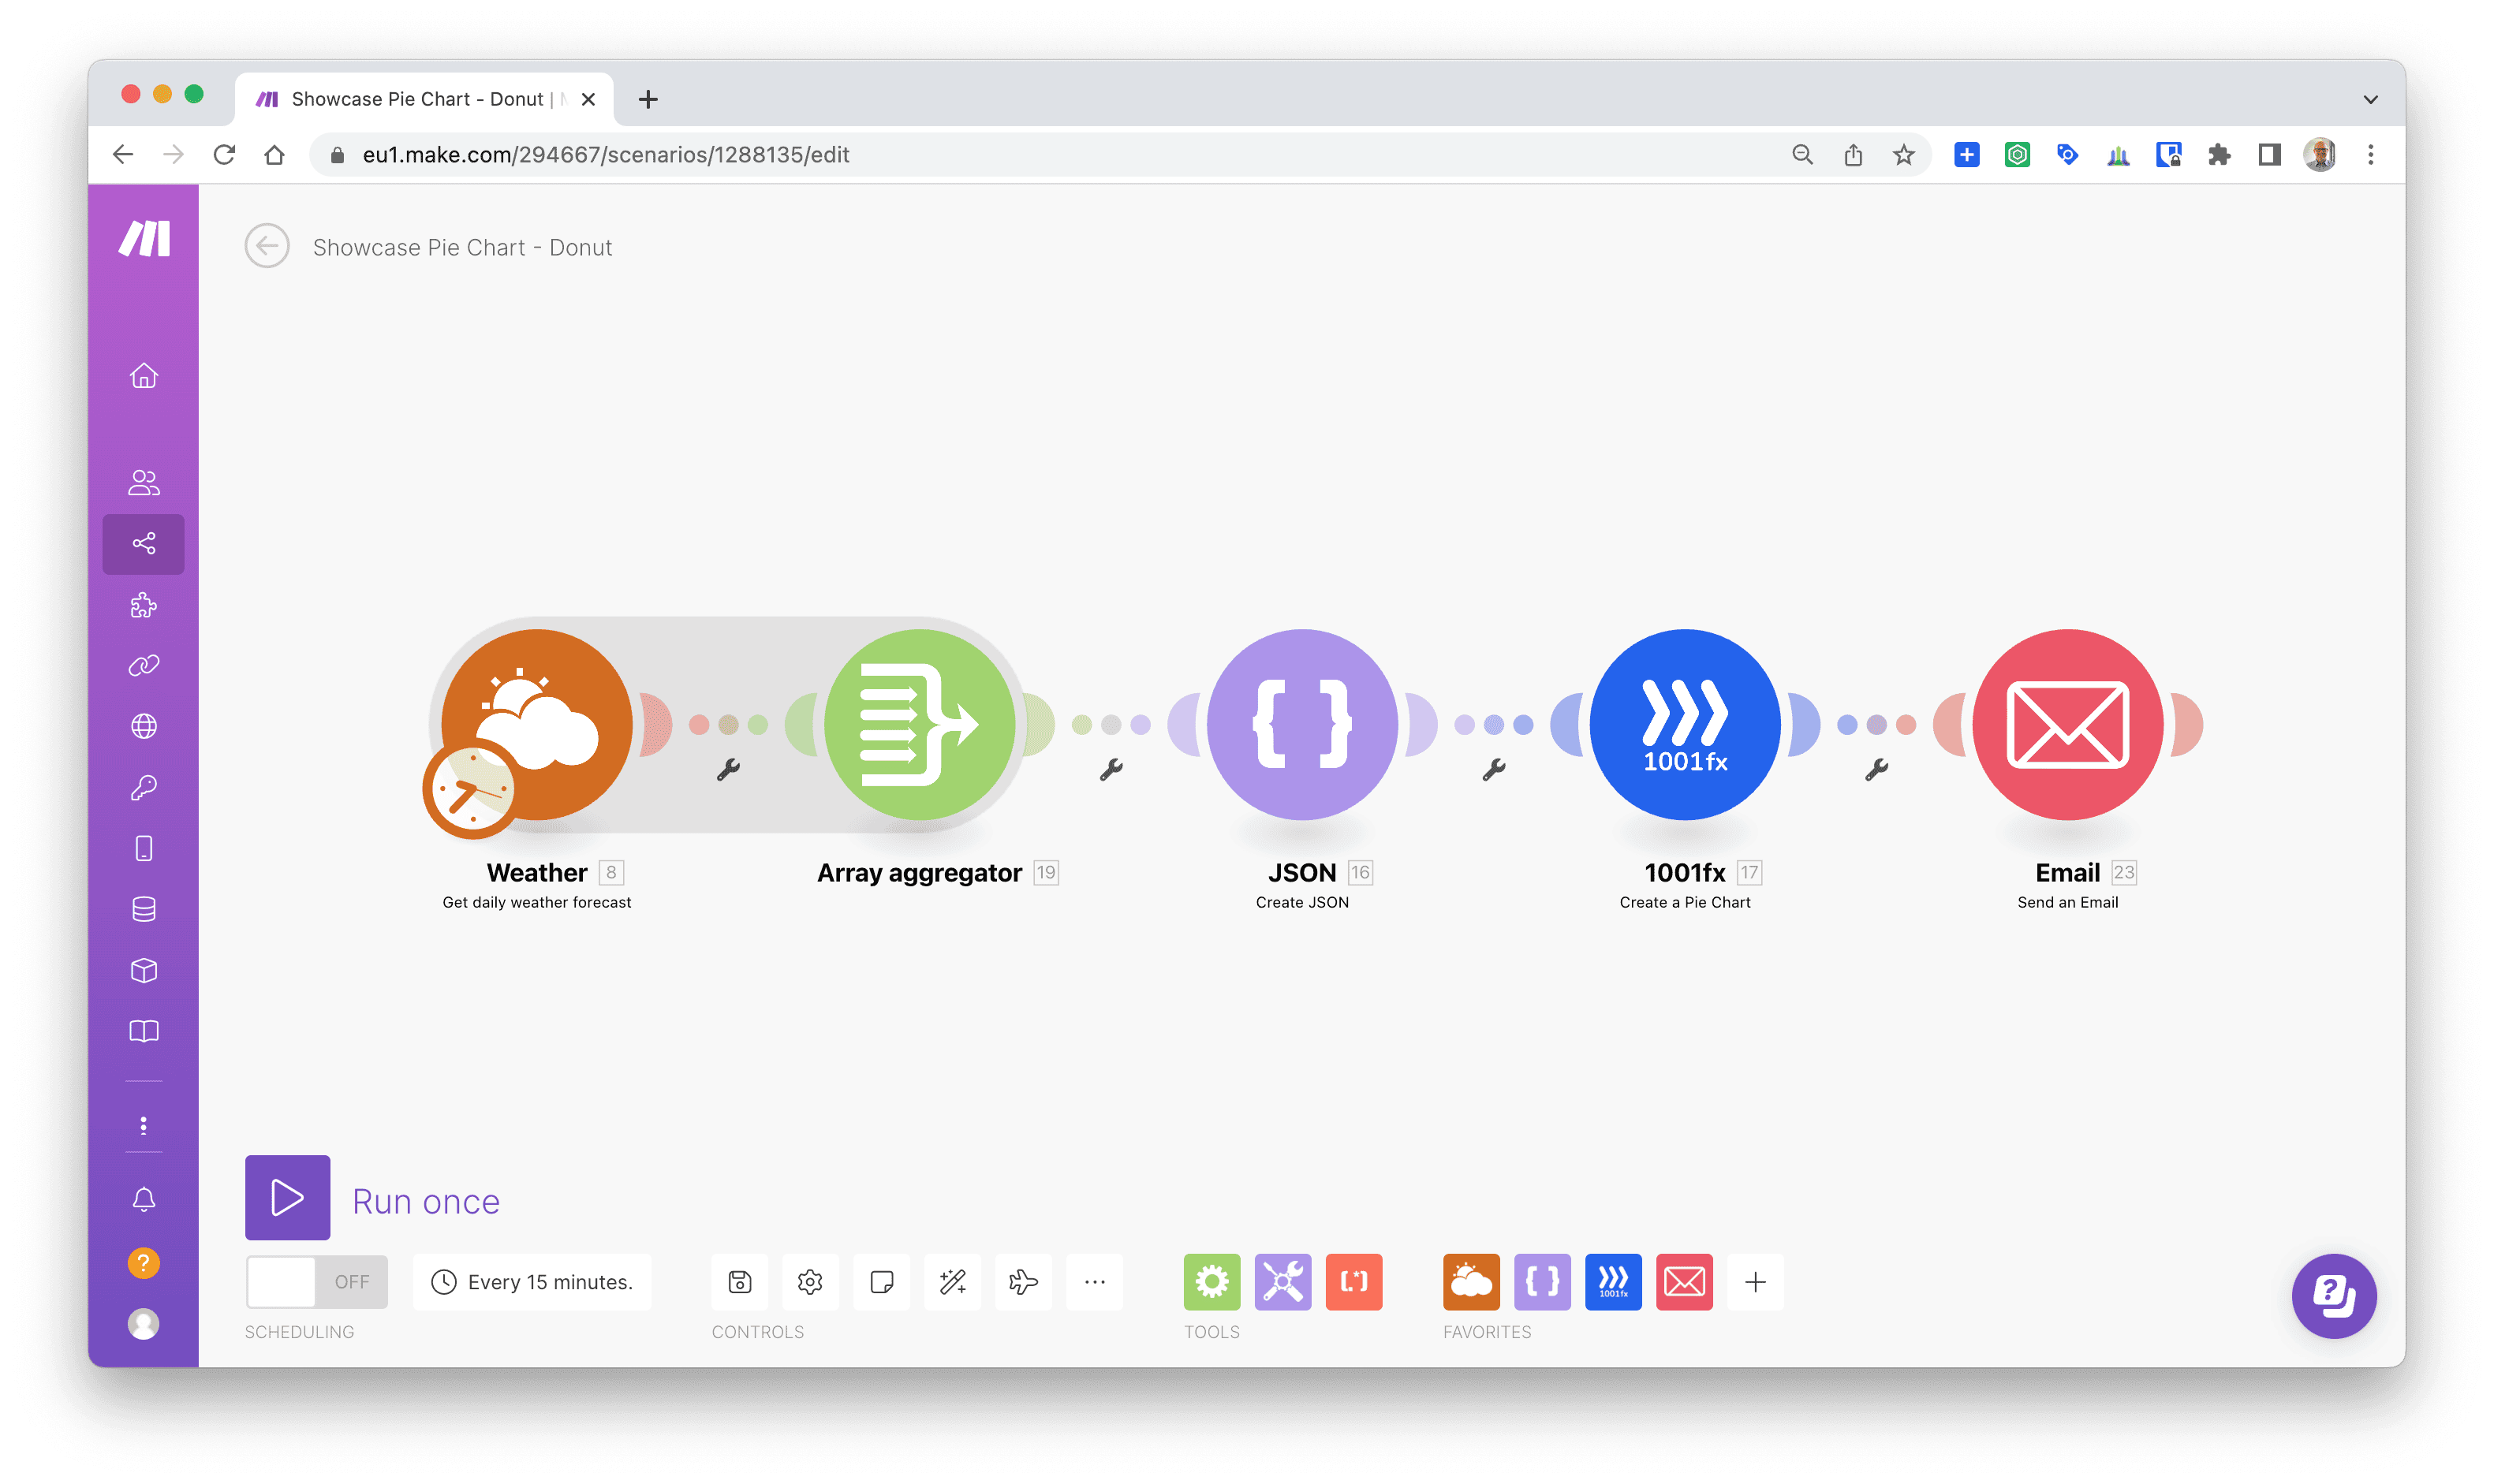2494x1484 pixels.
Task: Click the Explain flow airplane icon
Action: [1023, 1281]
